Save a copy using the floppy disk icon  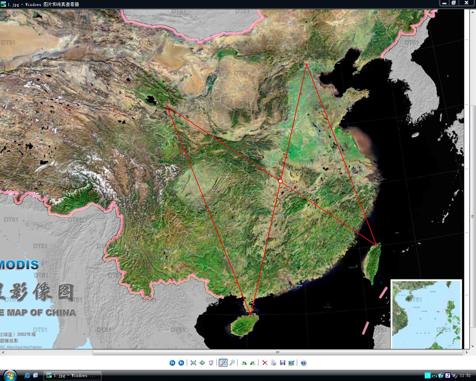(x=283, y=363)
